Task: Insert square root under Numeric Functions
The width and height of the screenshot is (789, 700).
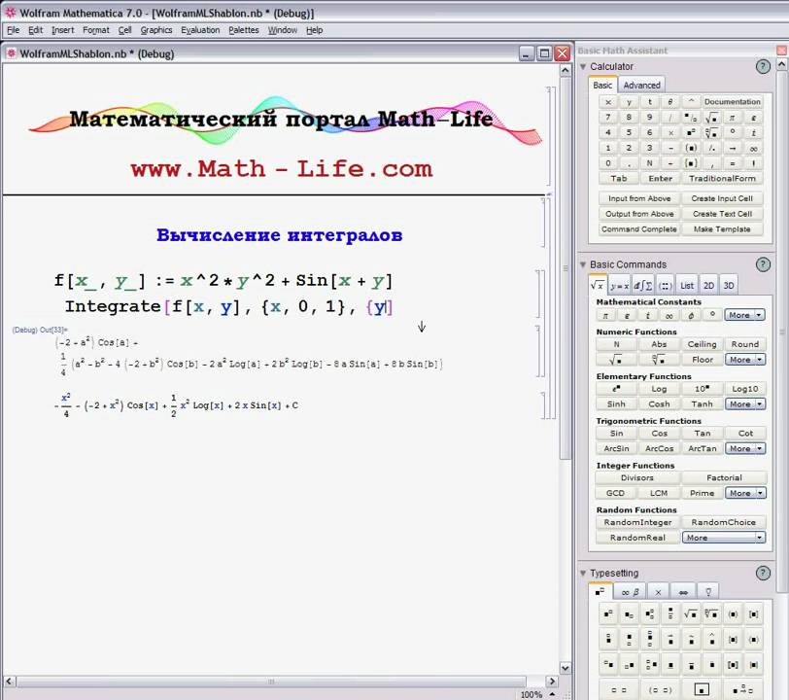Action: (x=616, y=360)
